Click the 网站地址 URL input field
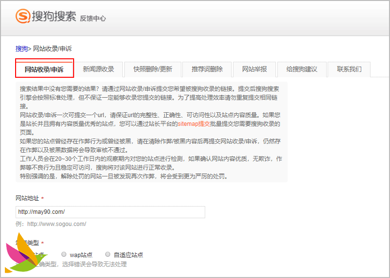This screenshot has width=390, height=278. click(x=110, y=212)
